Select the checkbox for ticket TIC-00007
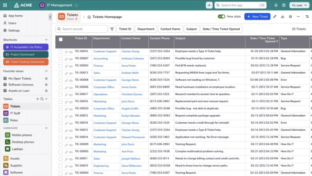This screenshot has height=176, width=312. click(61, 59)
